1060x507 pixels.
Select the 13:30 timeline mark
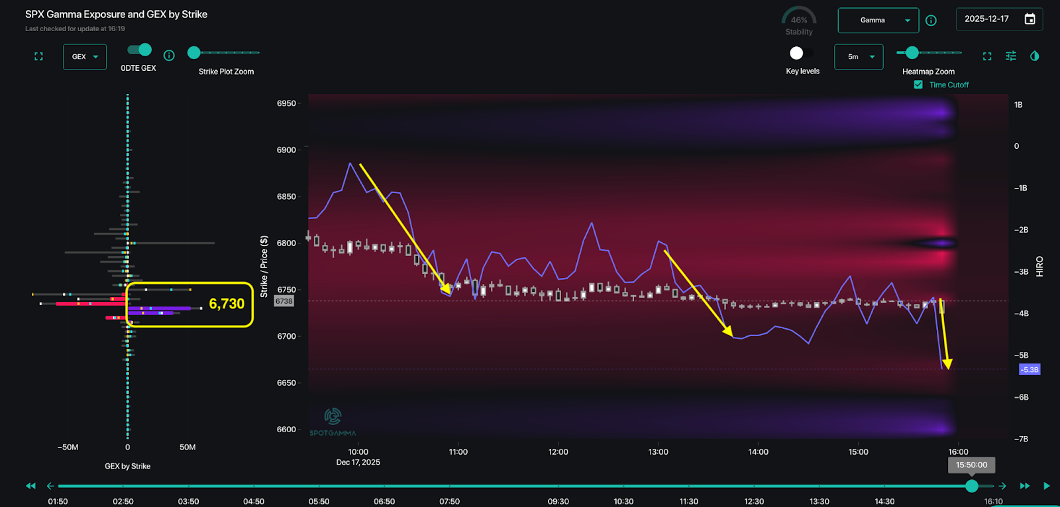point(819,502)
